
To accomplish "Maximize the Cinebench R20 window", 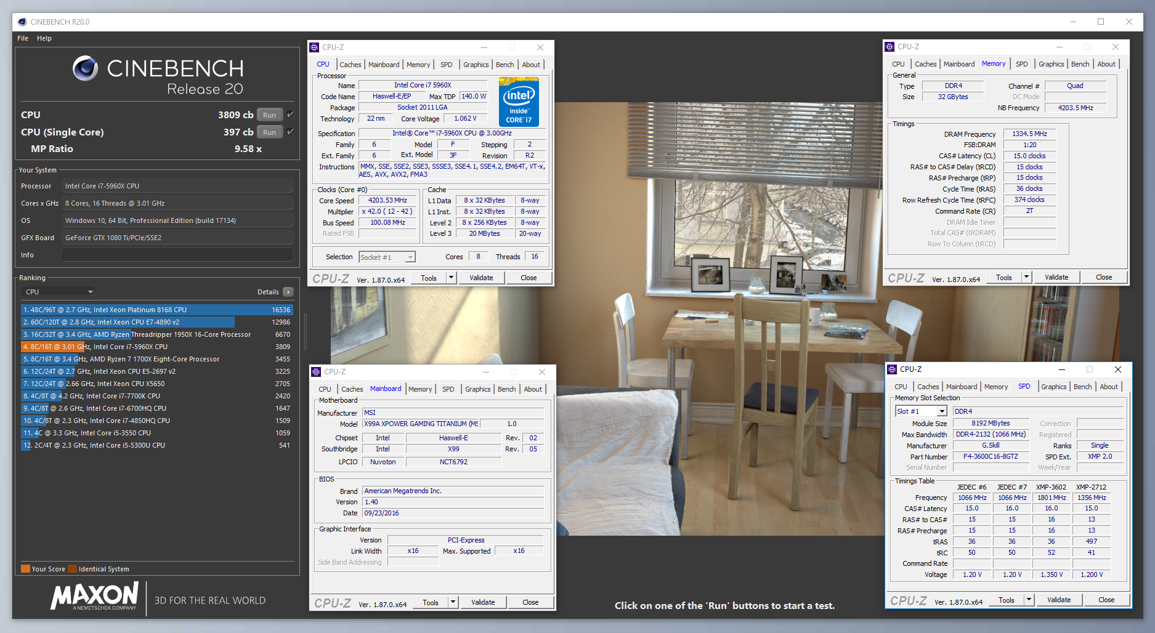I will point(1101,22).
